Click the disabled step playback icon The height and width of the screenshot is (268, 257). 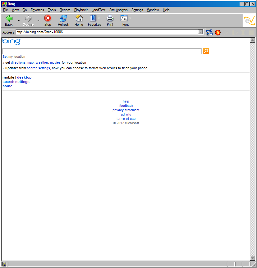pos(235,33)
